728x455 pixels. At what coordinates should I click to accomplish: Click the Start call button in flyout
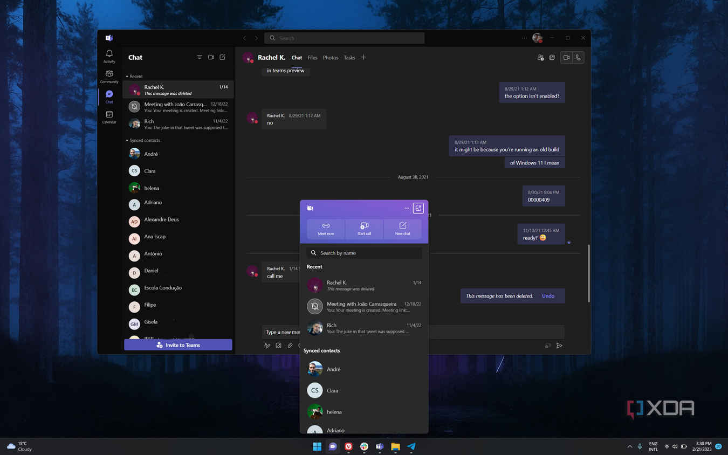click(x=364, y=229)
